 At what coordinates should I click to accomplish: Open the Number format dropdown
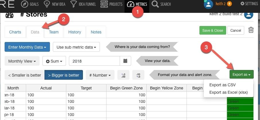click(x=100, y=75)
